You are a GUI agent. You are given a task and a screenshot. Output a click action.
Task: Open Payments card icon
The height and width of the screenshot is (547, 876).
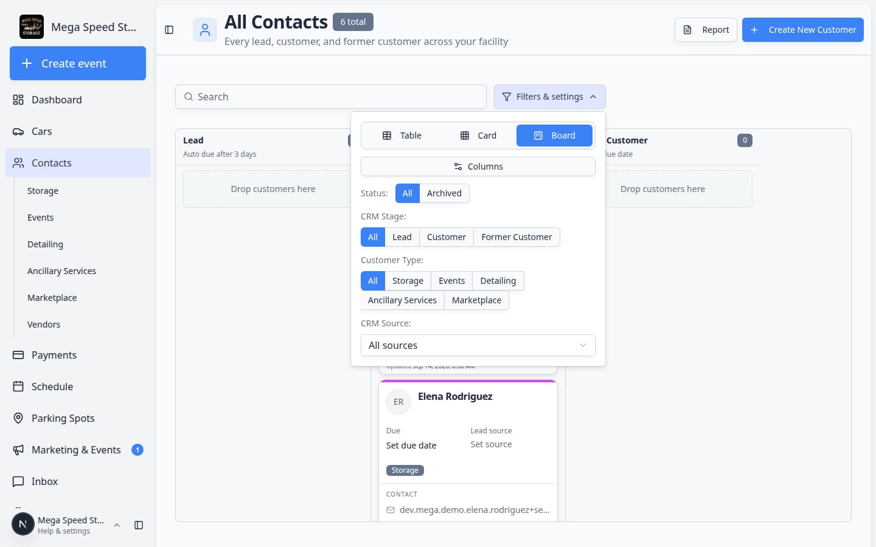click(x=18, y=355)
